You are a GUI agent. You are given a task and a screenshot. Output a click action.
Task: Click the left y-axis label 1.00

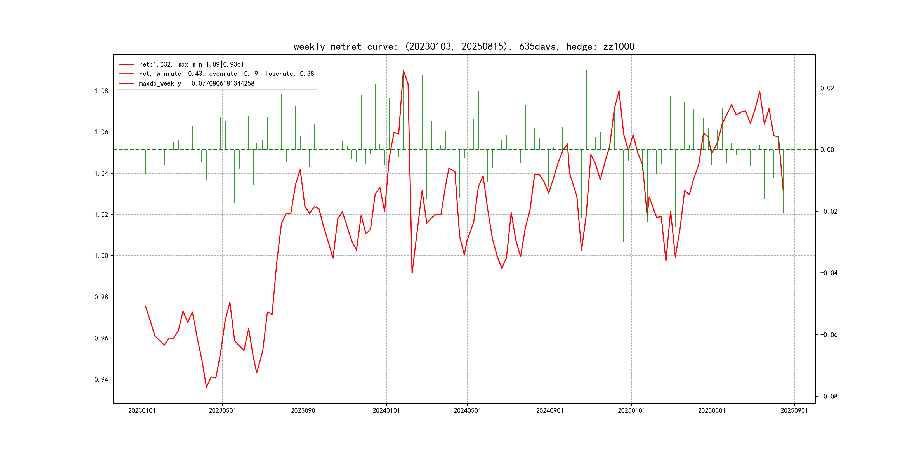click(x=101, y=256)
